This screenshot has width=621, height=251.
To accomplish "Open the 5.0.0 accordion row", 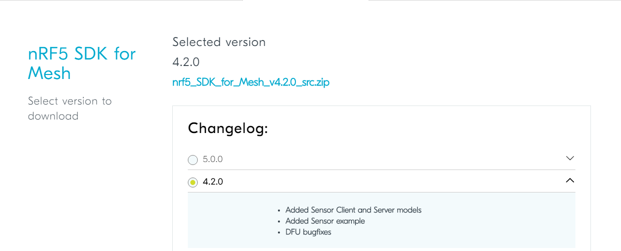I will pyautogui.click(x=382, y=159).
